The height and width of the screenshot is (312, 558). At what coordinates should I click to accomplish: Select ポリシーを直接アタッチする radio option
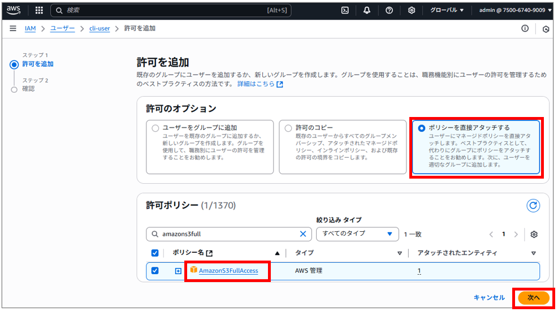click(x=421, y=128)
